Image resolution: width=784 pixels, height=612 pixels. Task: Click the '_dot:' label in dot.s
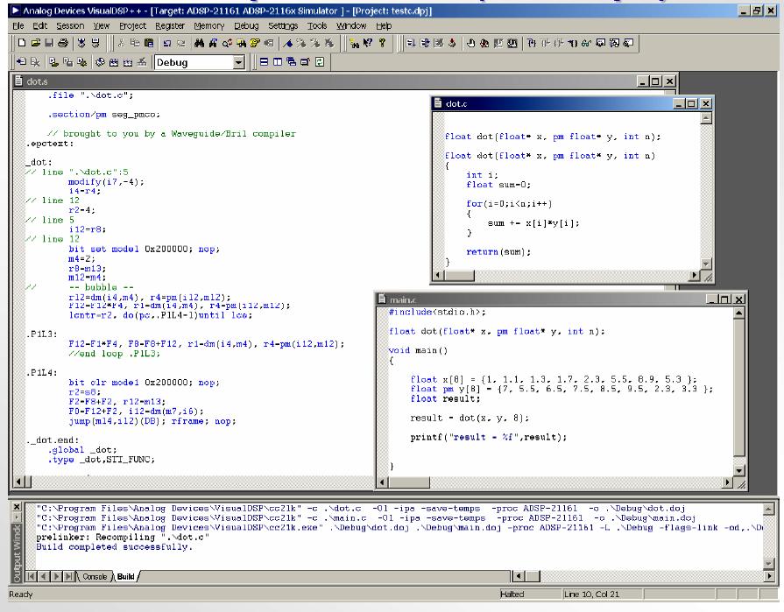click(39, 162)
